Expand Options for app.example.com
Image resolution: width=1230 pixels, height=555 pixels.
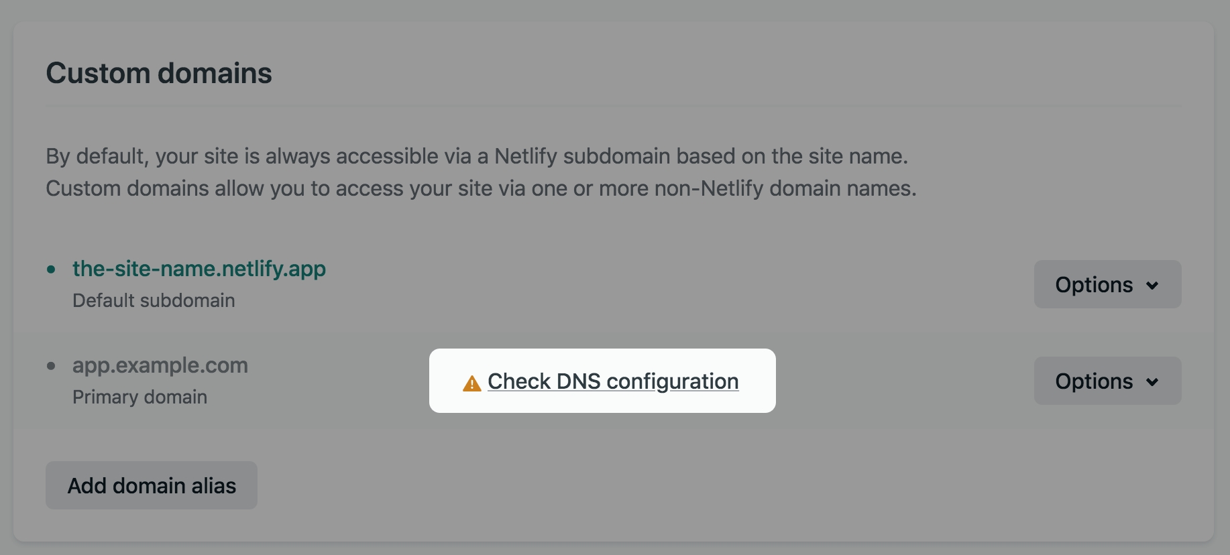tap(1107, 381)
